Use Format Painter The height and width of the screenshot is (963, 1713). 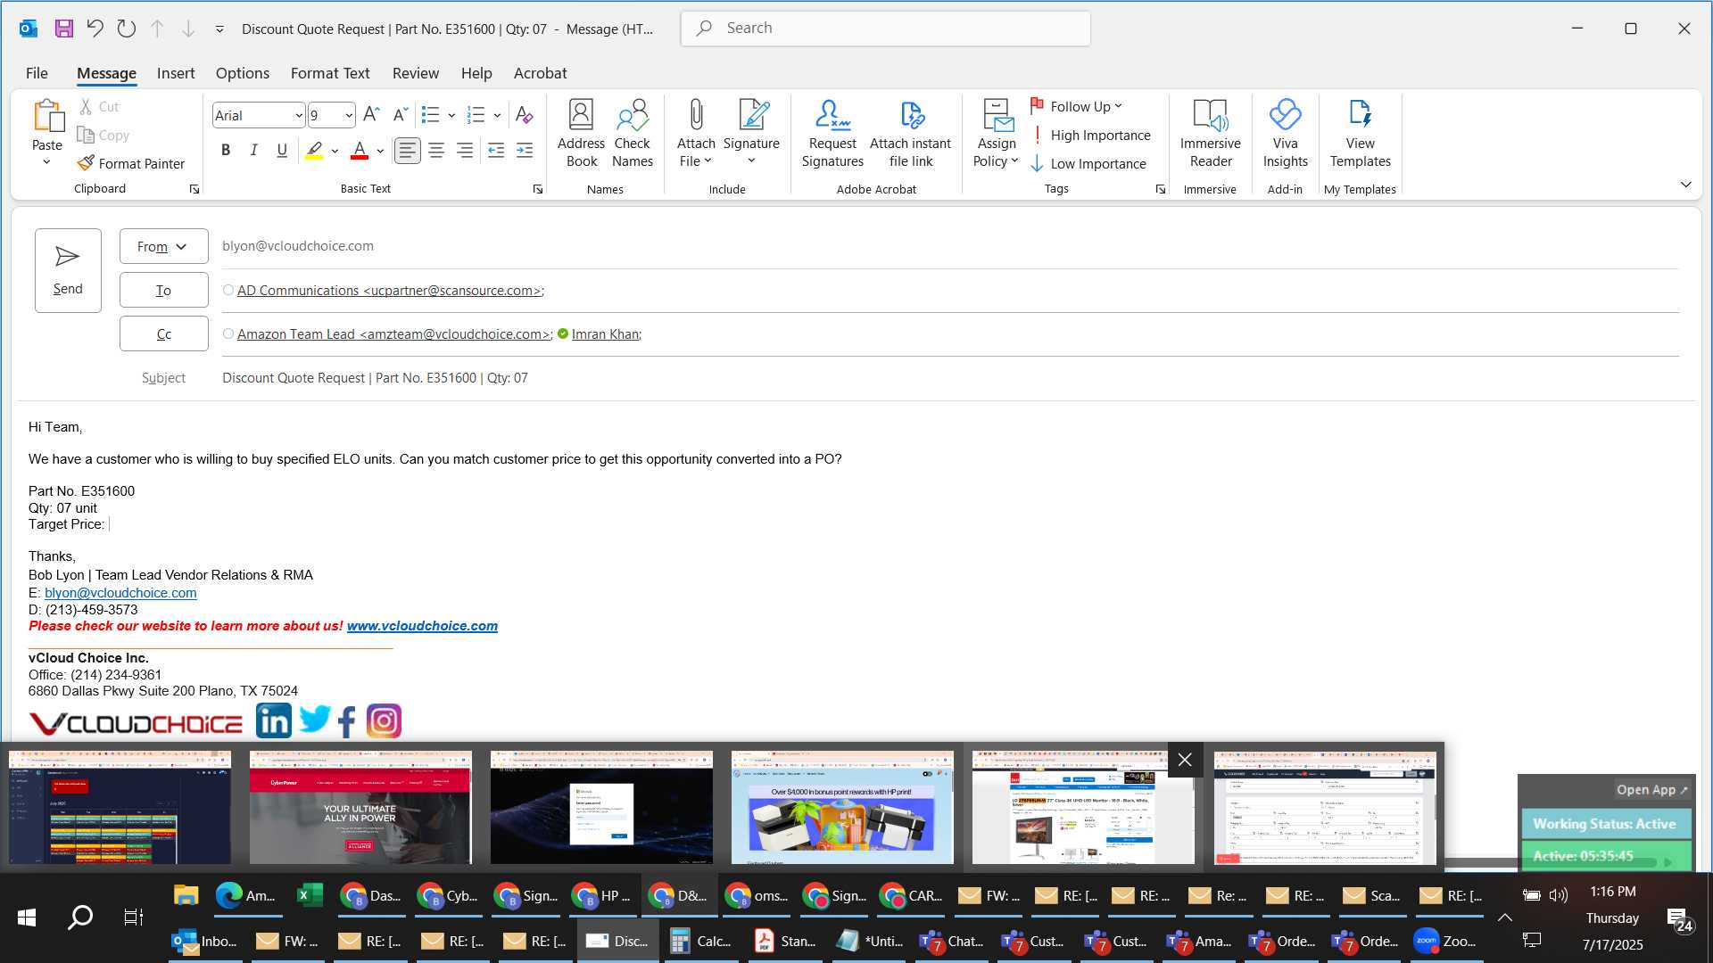pyautogui.click(x=131, y=163)
